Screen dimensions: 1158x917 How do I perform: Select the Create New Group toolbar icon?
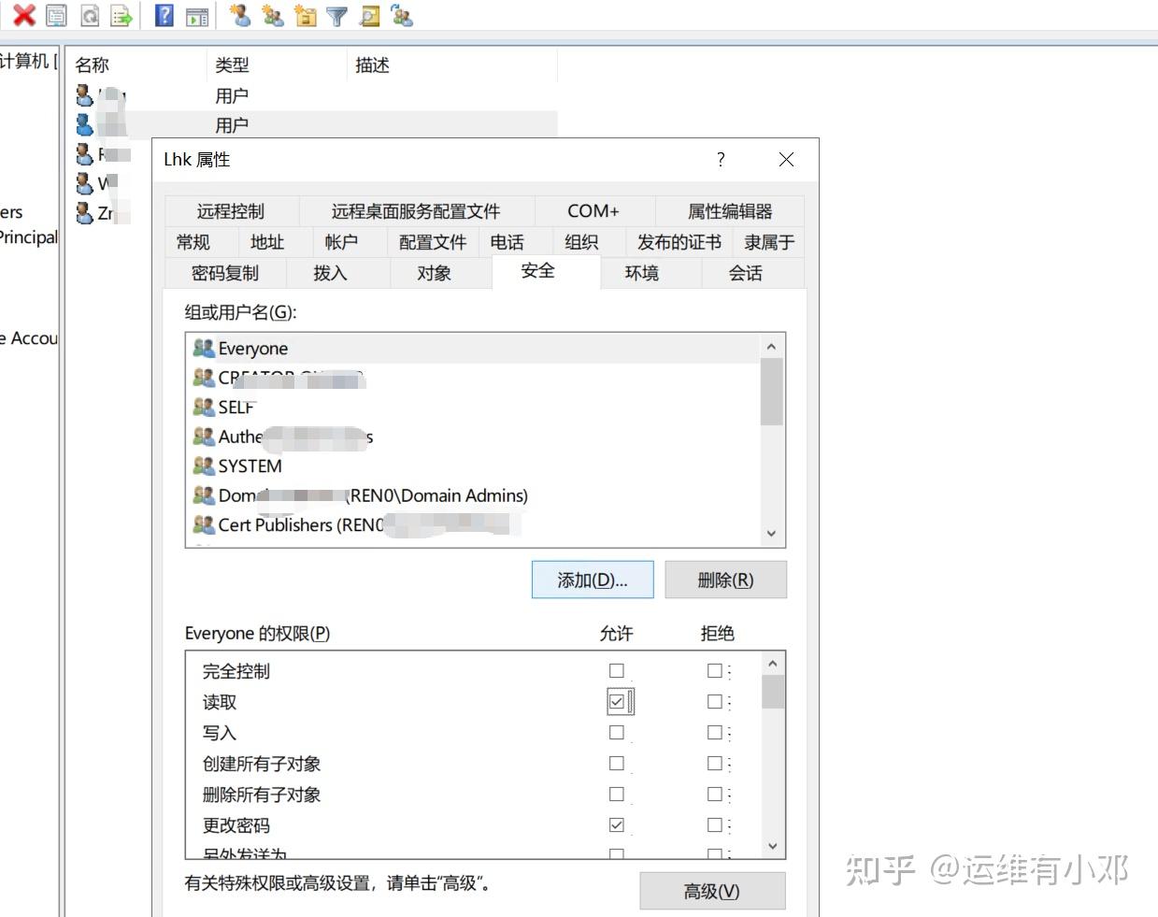pyautogui.click(x=273, y=16)
